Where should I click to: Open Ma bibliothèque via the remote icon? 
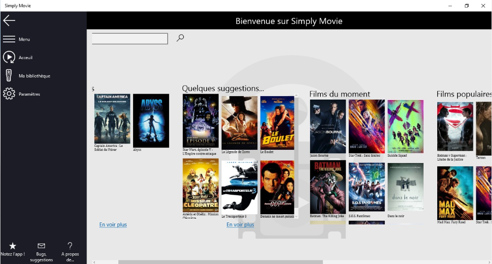(9, 76)
